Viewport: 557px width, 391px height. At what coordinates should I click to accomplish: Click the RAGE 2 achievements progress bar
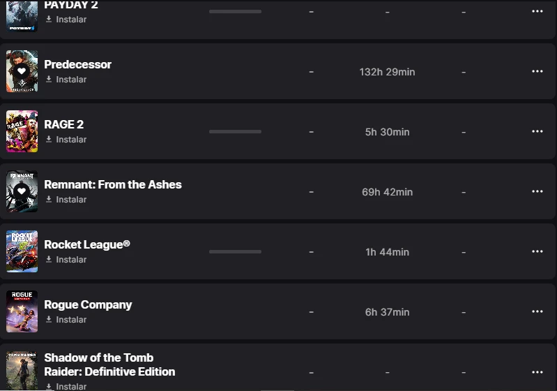pyautogui.click(x=235, y=131)
